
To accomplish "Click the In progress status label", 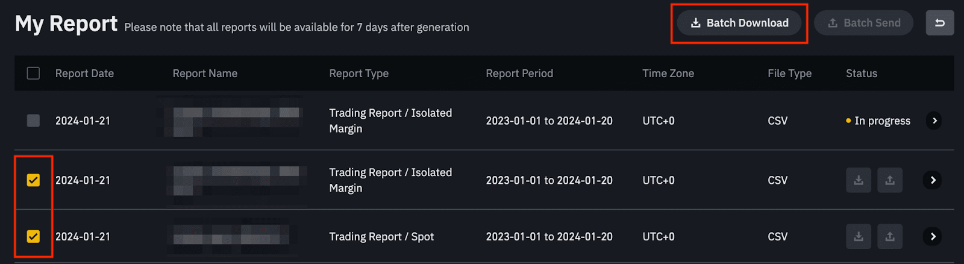I will [882, 121].
